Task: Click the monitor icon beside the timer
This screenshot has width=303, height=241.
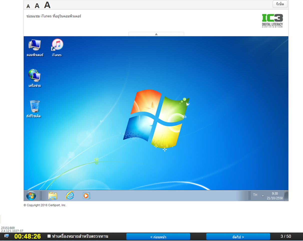Action: pos(7,236)
